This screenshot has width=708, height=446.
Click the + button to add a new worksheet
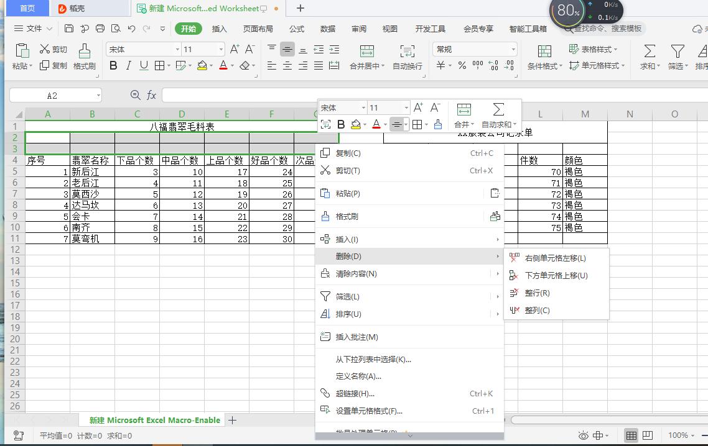pyautogui.click(x=233, y=420)
